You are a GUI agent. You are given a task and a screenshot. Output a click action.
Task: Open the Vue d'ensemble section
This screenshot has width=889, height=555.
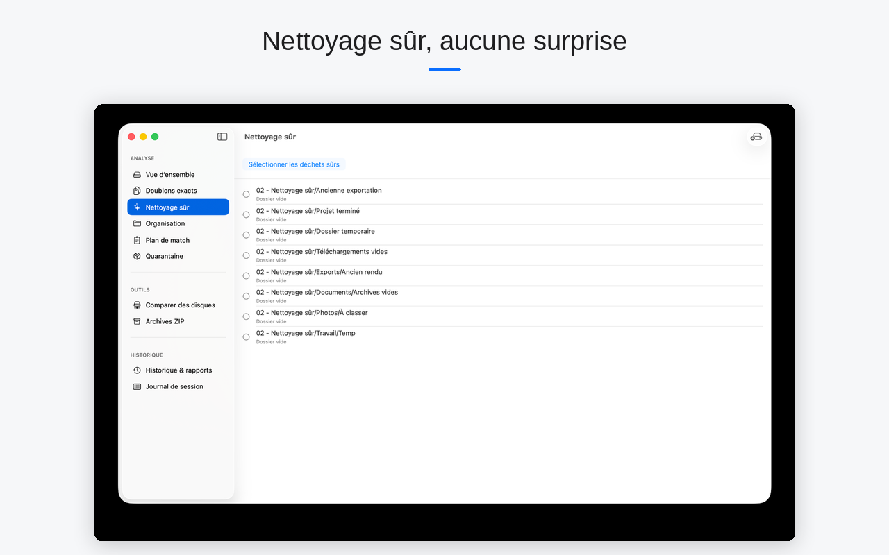click(x=178, y=175)
